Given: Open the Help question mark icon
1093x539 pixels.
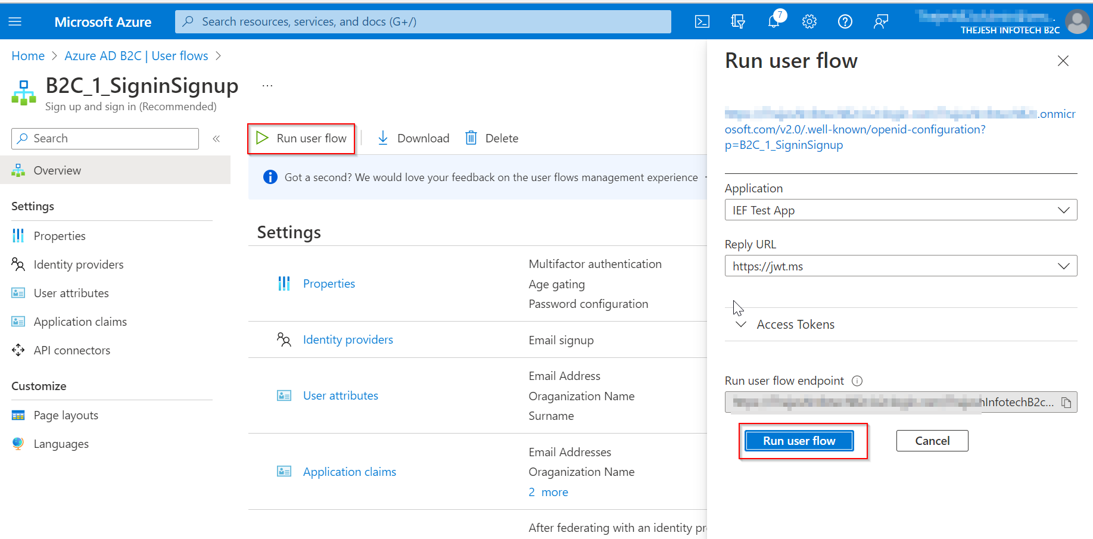Looking at the screenshot, I should coord(845,22).
